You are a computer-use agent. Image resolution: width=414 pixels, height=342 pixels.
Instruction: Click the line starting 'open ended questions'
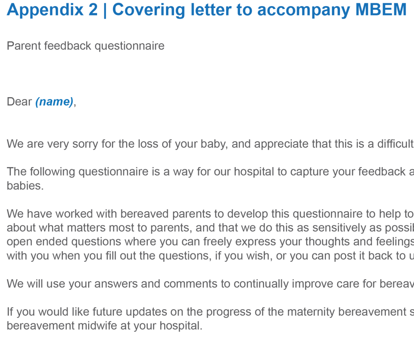[x=210, y=242]
